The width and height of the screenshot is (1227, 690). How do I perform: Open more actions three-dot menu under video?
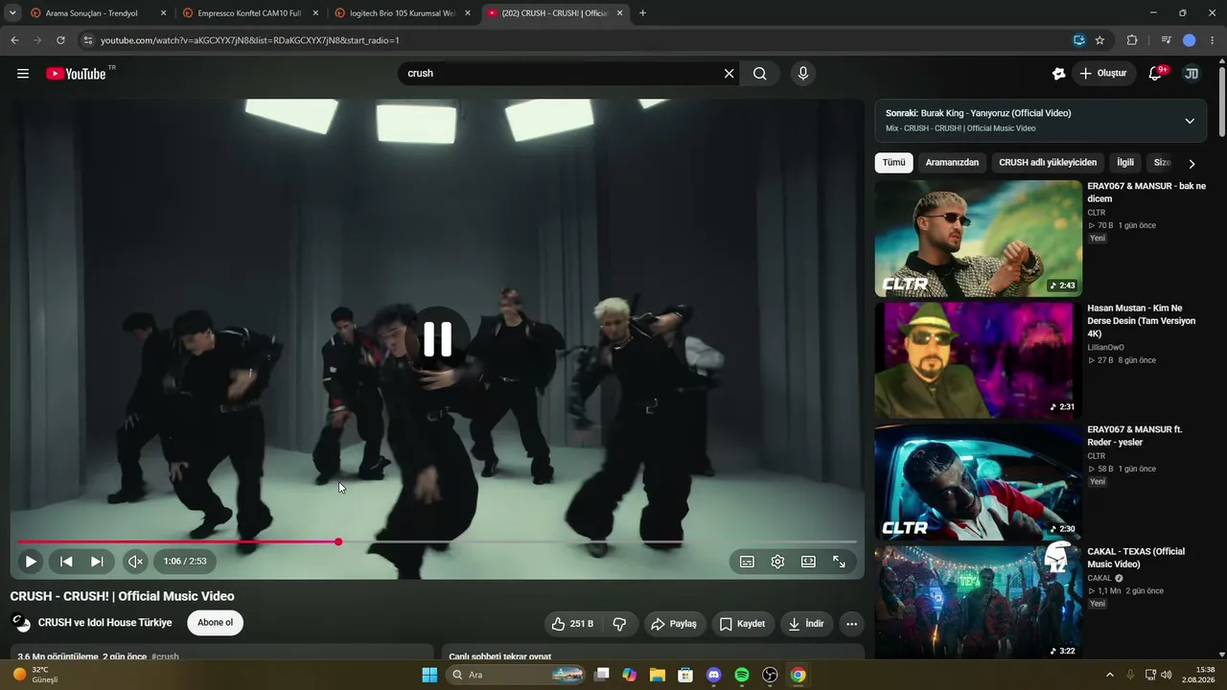click(851, 624)
